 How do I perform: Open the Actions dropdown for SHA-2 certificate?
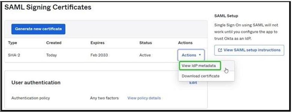[191, 55]
